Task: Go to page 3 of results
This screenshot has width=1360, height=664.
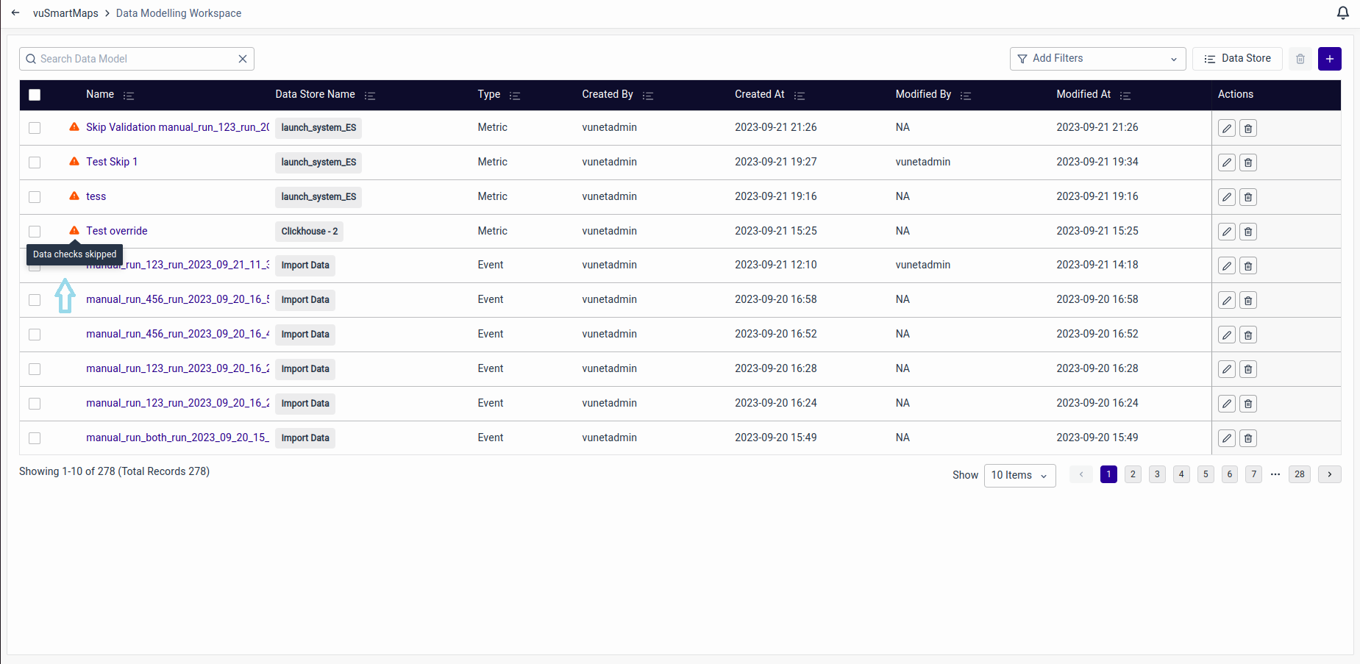Action: click(1157, 474)
